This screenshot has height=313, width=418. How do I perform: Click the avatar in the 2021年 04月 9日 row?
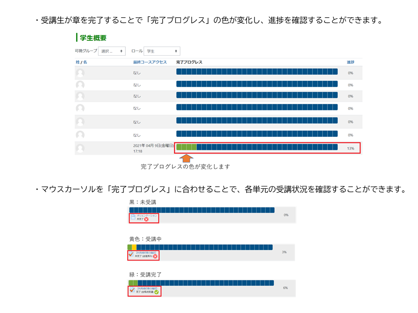(80, 148)
